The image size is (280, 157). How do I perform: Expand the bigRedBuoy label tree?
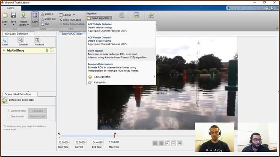click(4, 51)
